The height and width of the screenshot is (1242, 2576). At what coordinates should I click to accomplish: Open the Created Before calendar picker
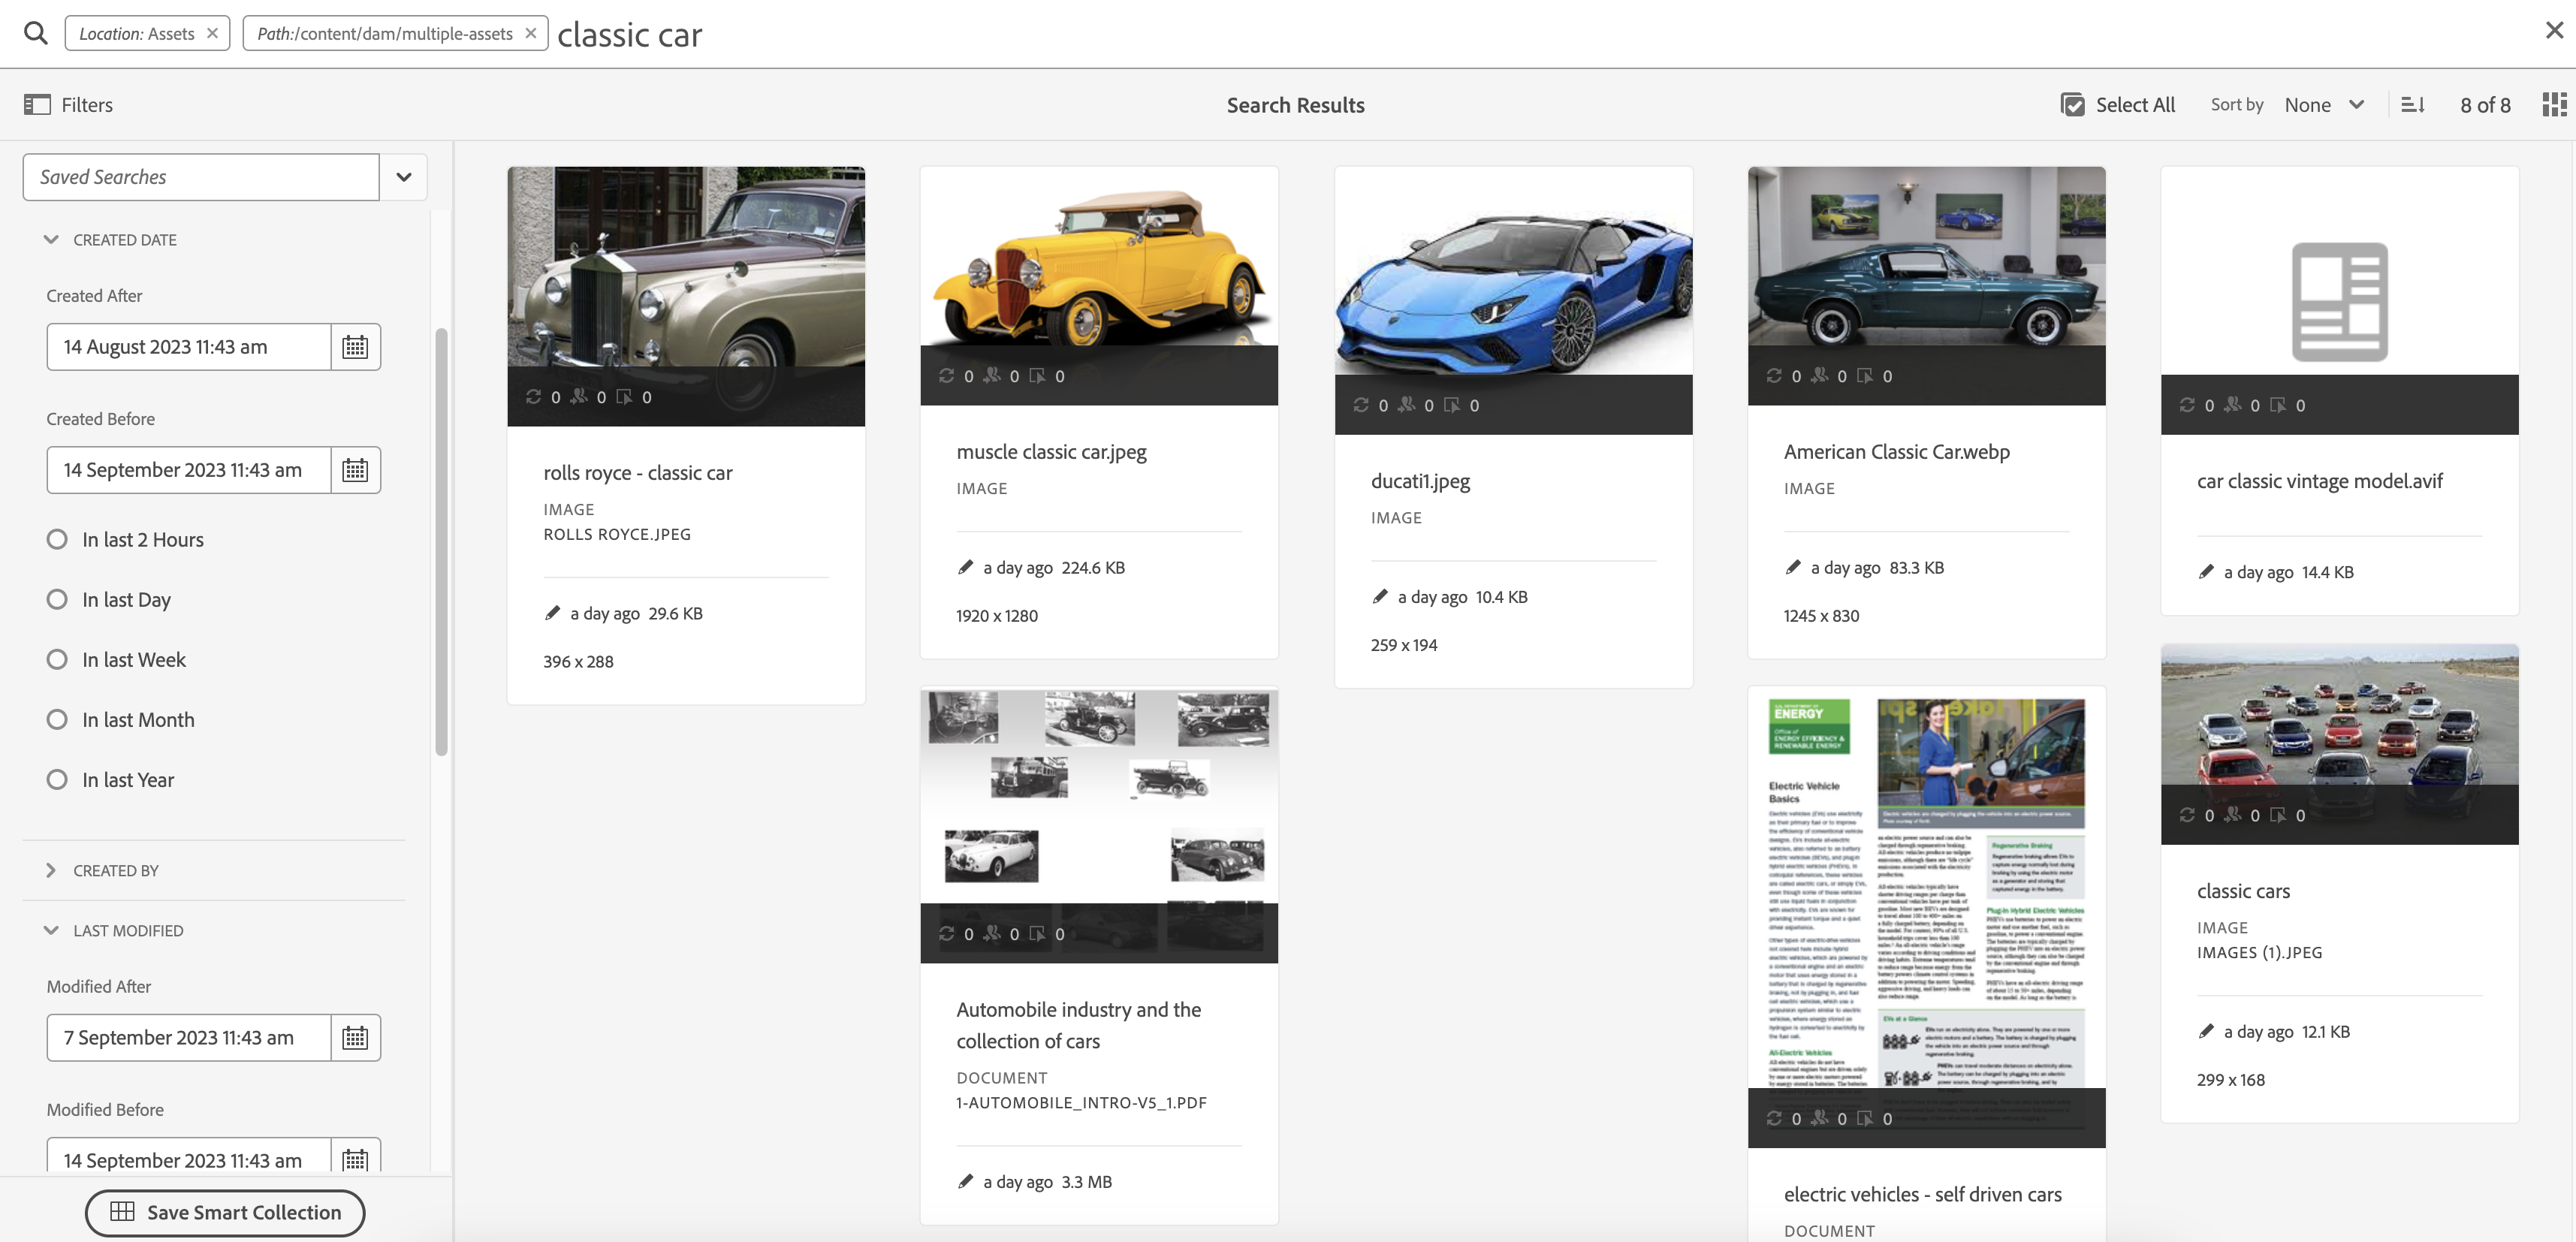(x=355, y=470)
